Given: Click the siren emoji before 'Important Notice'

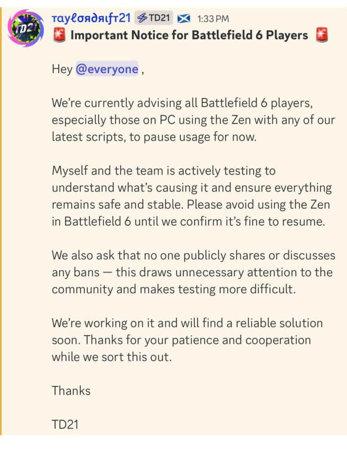Looking at the screenshot, I should (59, 35).
